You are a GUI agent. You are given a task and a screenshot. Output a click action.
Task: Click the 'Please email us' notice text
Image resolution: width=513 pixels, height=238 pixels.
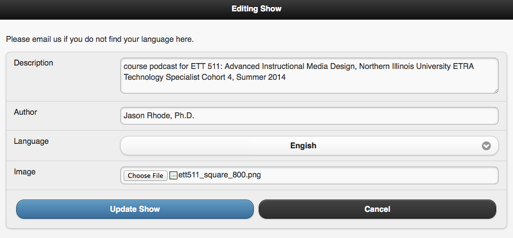[x=100, y=39]
